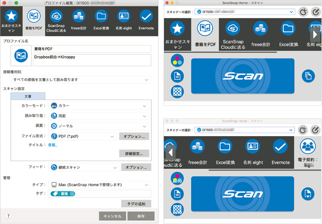Image resolution: width=322 pixels, height=224 pixels.
Task: Click edit-profile icon in upper ScanSnap Home window
Action: pos(316,12)
